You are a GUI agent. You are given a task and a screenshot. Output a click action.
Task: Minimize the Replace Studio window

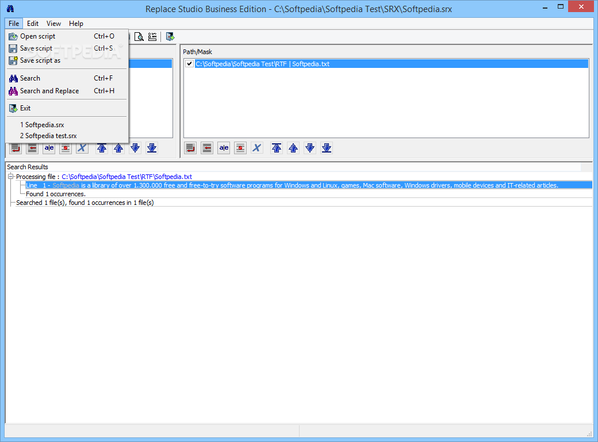pos(545,7)
